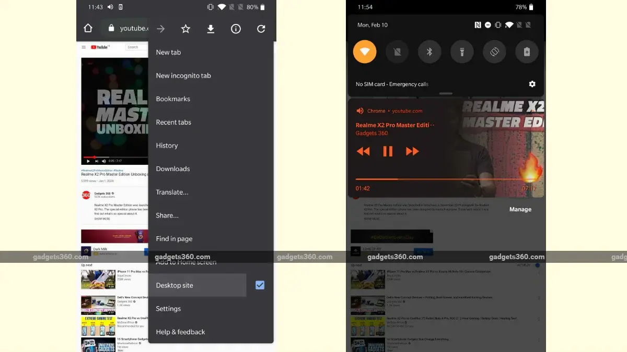627x352 pixels.
Task: Reload the page with refresh icon
Action: [x=261, y=29]
